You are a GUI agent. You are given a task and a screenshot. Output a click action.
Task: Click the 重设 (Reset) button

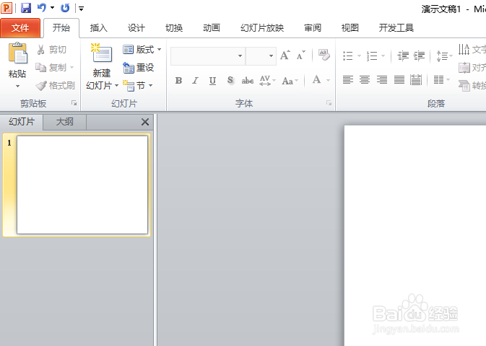click(x=138, y=68)
